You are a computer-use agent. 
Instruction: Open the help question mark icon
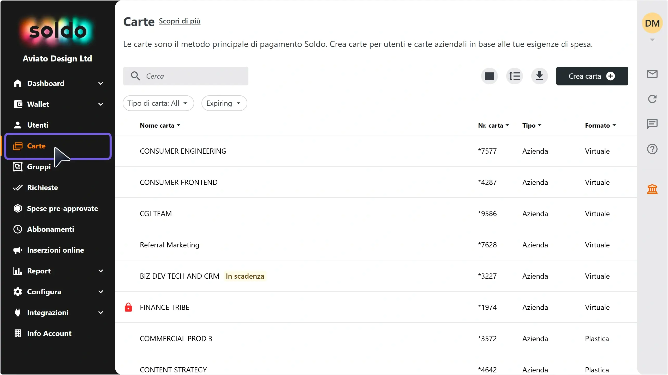(652, 149)
